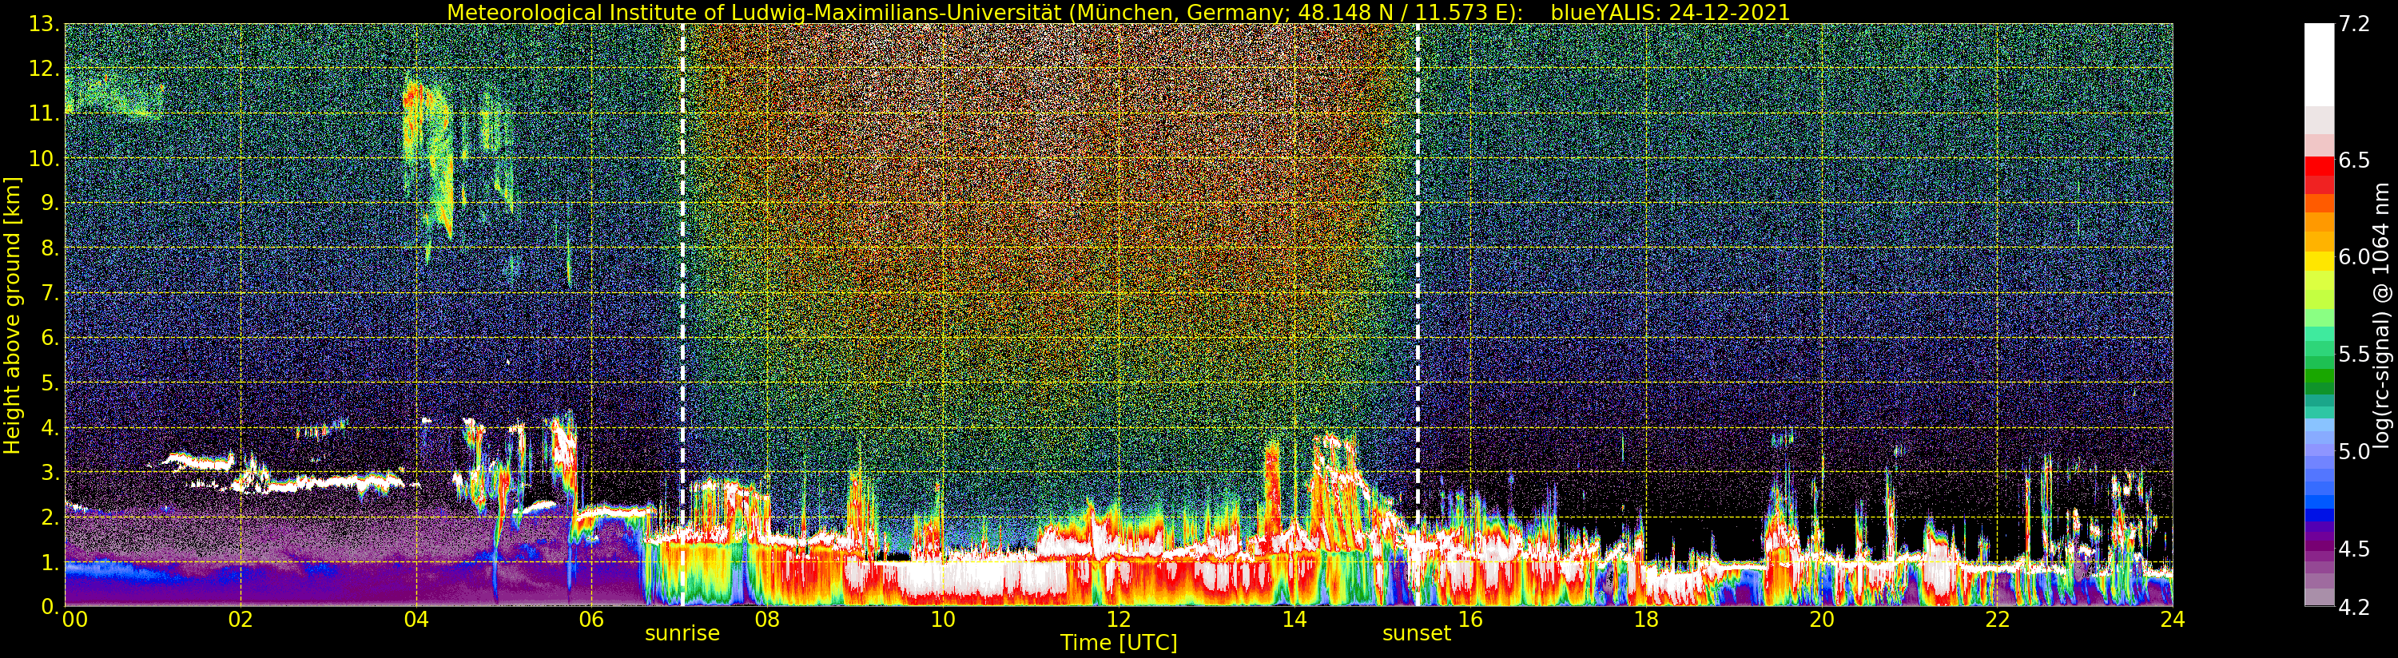Image resolution: width=2398 pixels, height=658 pixels.
Task: Click the 6.5 colorbar tick label
Action: (x=2354, y=160)
